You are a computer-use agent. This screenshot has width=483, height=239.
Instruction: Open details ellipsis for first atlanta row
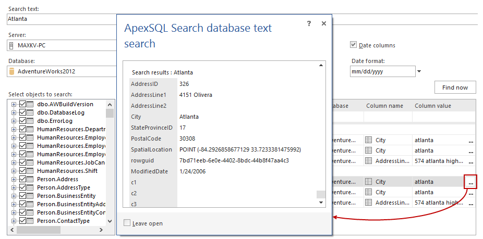(x=470, y=141)
